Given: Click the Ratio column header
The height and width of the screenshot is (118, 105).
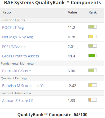Looking at the screenshot, I should click(x=7, y=12).
